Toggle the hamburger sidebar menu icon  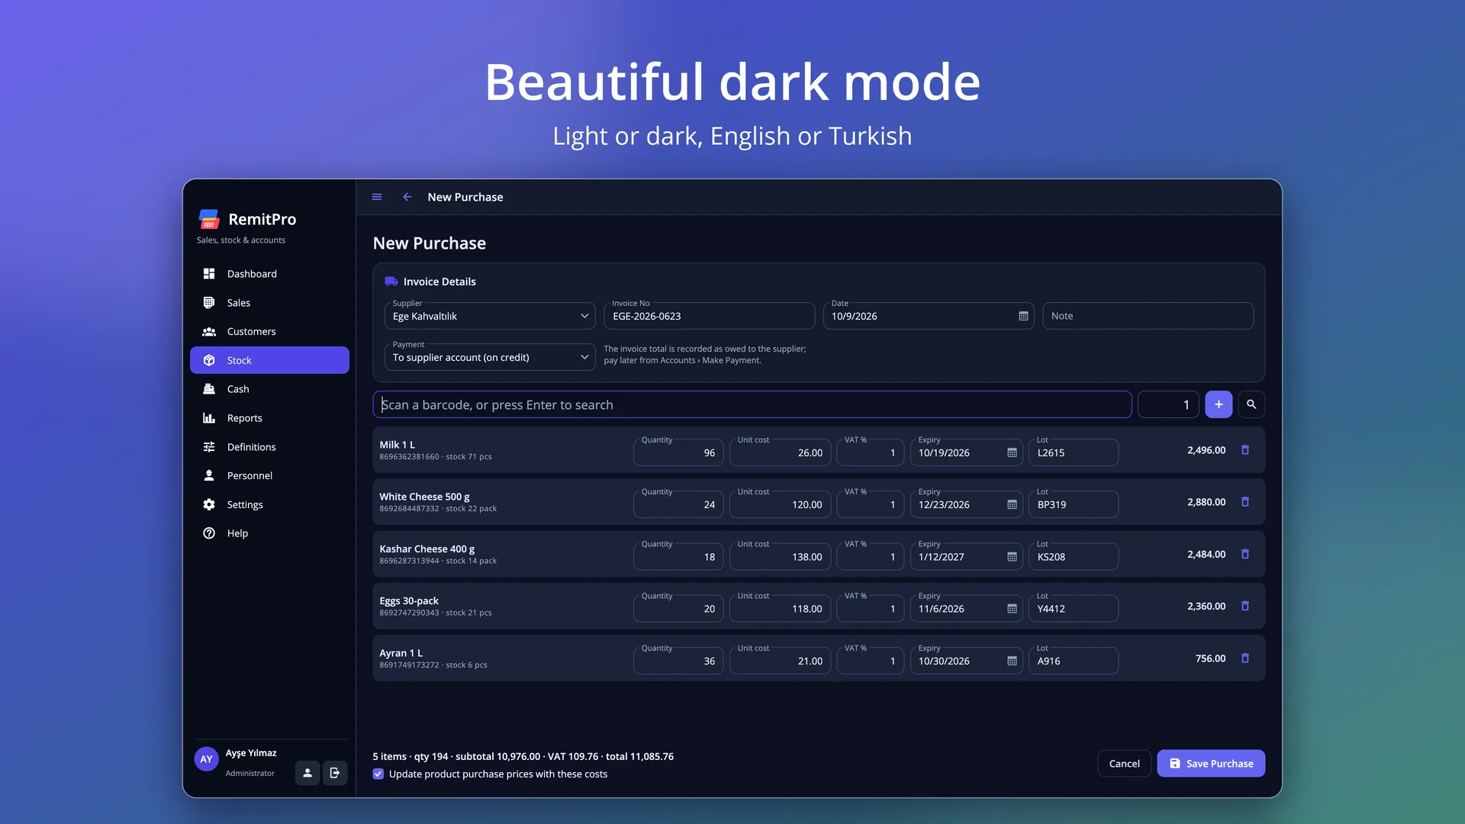click(x=377, y=197)
